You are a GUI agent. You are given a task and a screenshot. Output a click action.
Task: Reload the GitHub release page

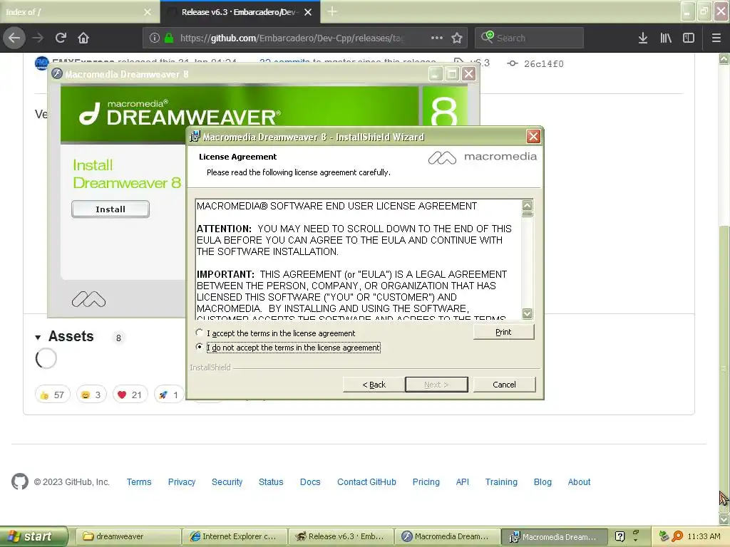pos(61,38)
